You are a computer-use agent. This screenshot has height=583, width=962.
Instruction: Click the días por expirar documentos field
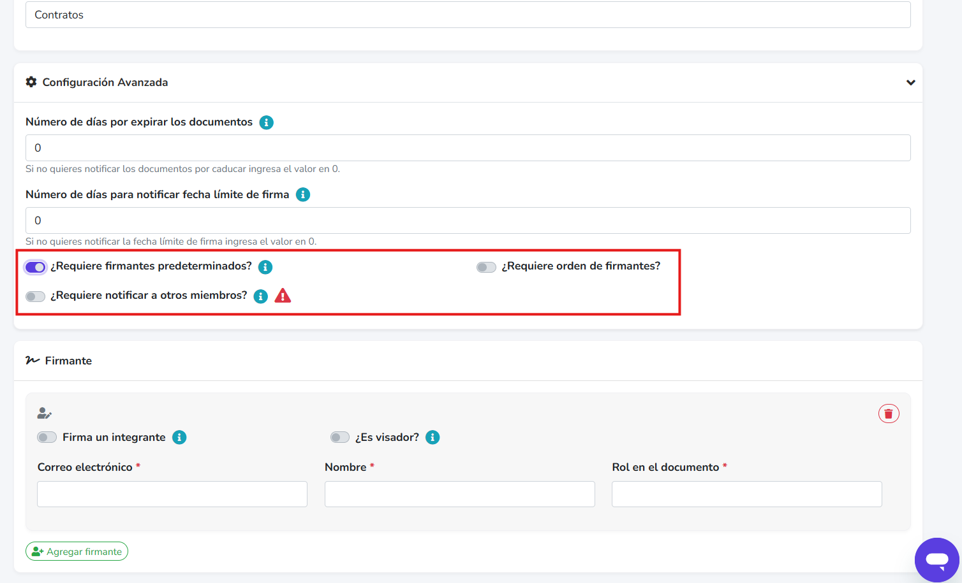pos(468,148)
